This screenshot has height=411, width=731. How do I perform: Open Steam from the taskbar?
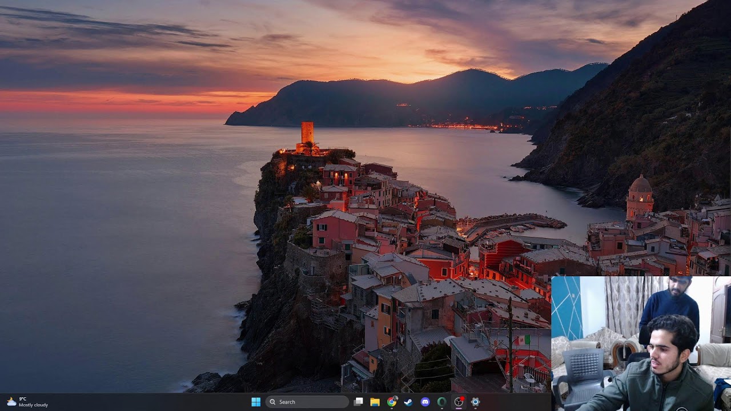point(408,402)
